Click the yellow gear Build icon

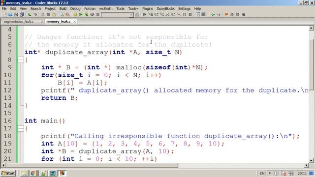tap(75, 14)
